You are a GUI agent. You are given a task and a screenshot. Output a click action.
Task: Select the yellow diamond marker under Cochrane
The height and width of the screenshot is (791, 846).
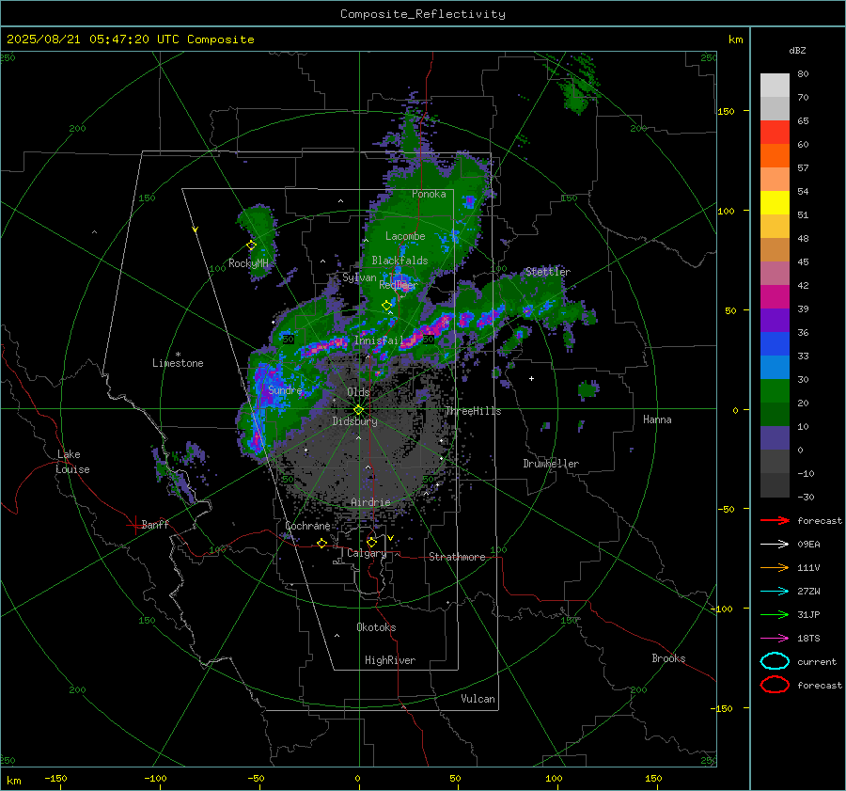321,544
